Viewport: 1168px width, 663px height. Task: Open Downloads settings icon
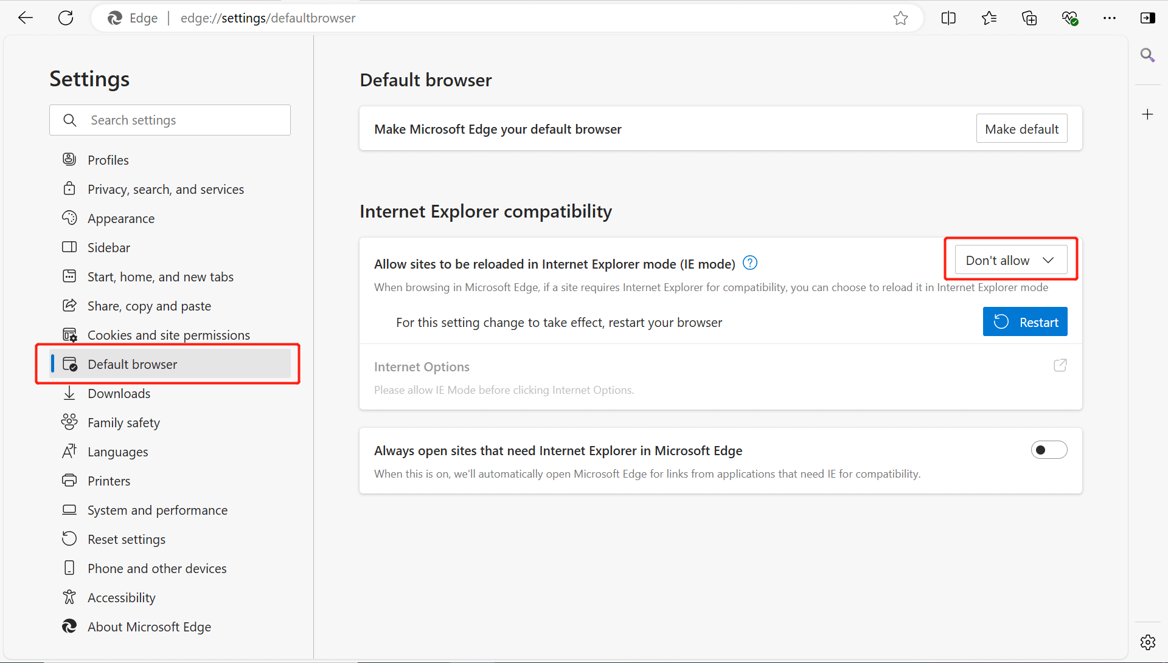coord(71,393)
